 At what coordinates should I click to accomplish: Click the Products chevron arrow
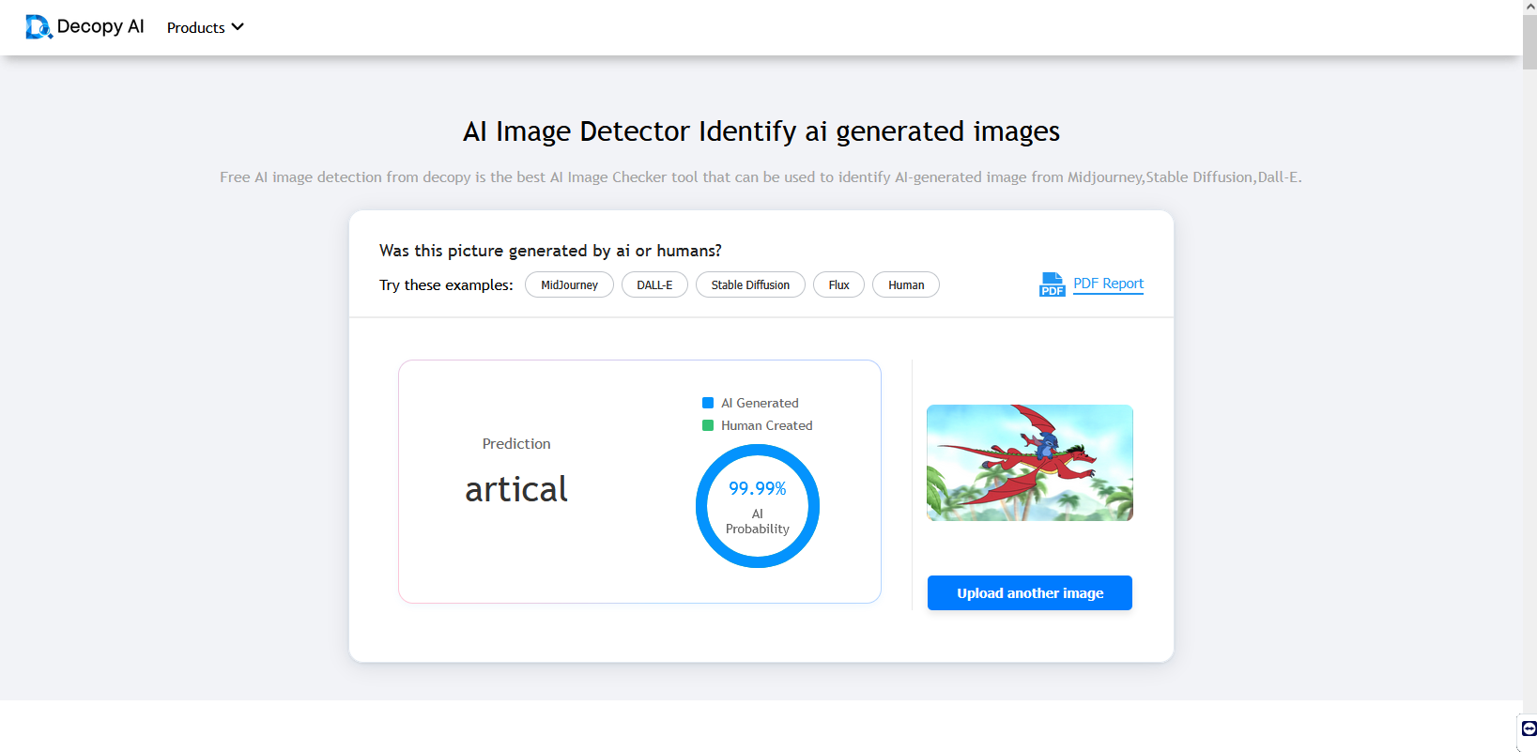click(x=238, y=27)
